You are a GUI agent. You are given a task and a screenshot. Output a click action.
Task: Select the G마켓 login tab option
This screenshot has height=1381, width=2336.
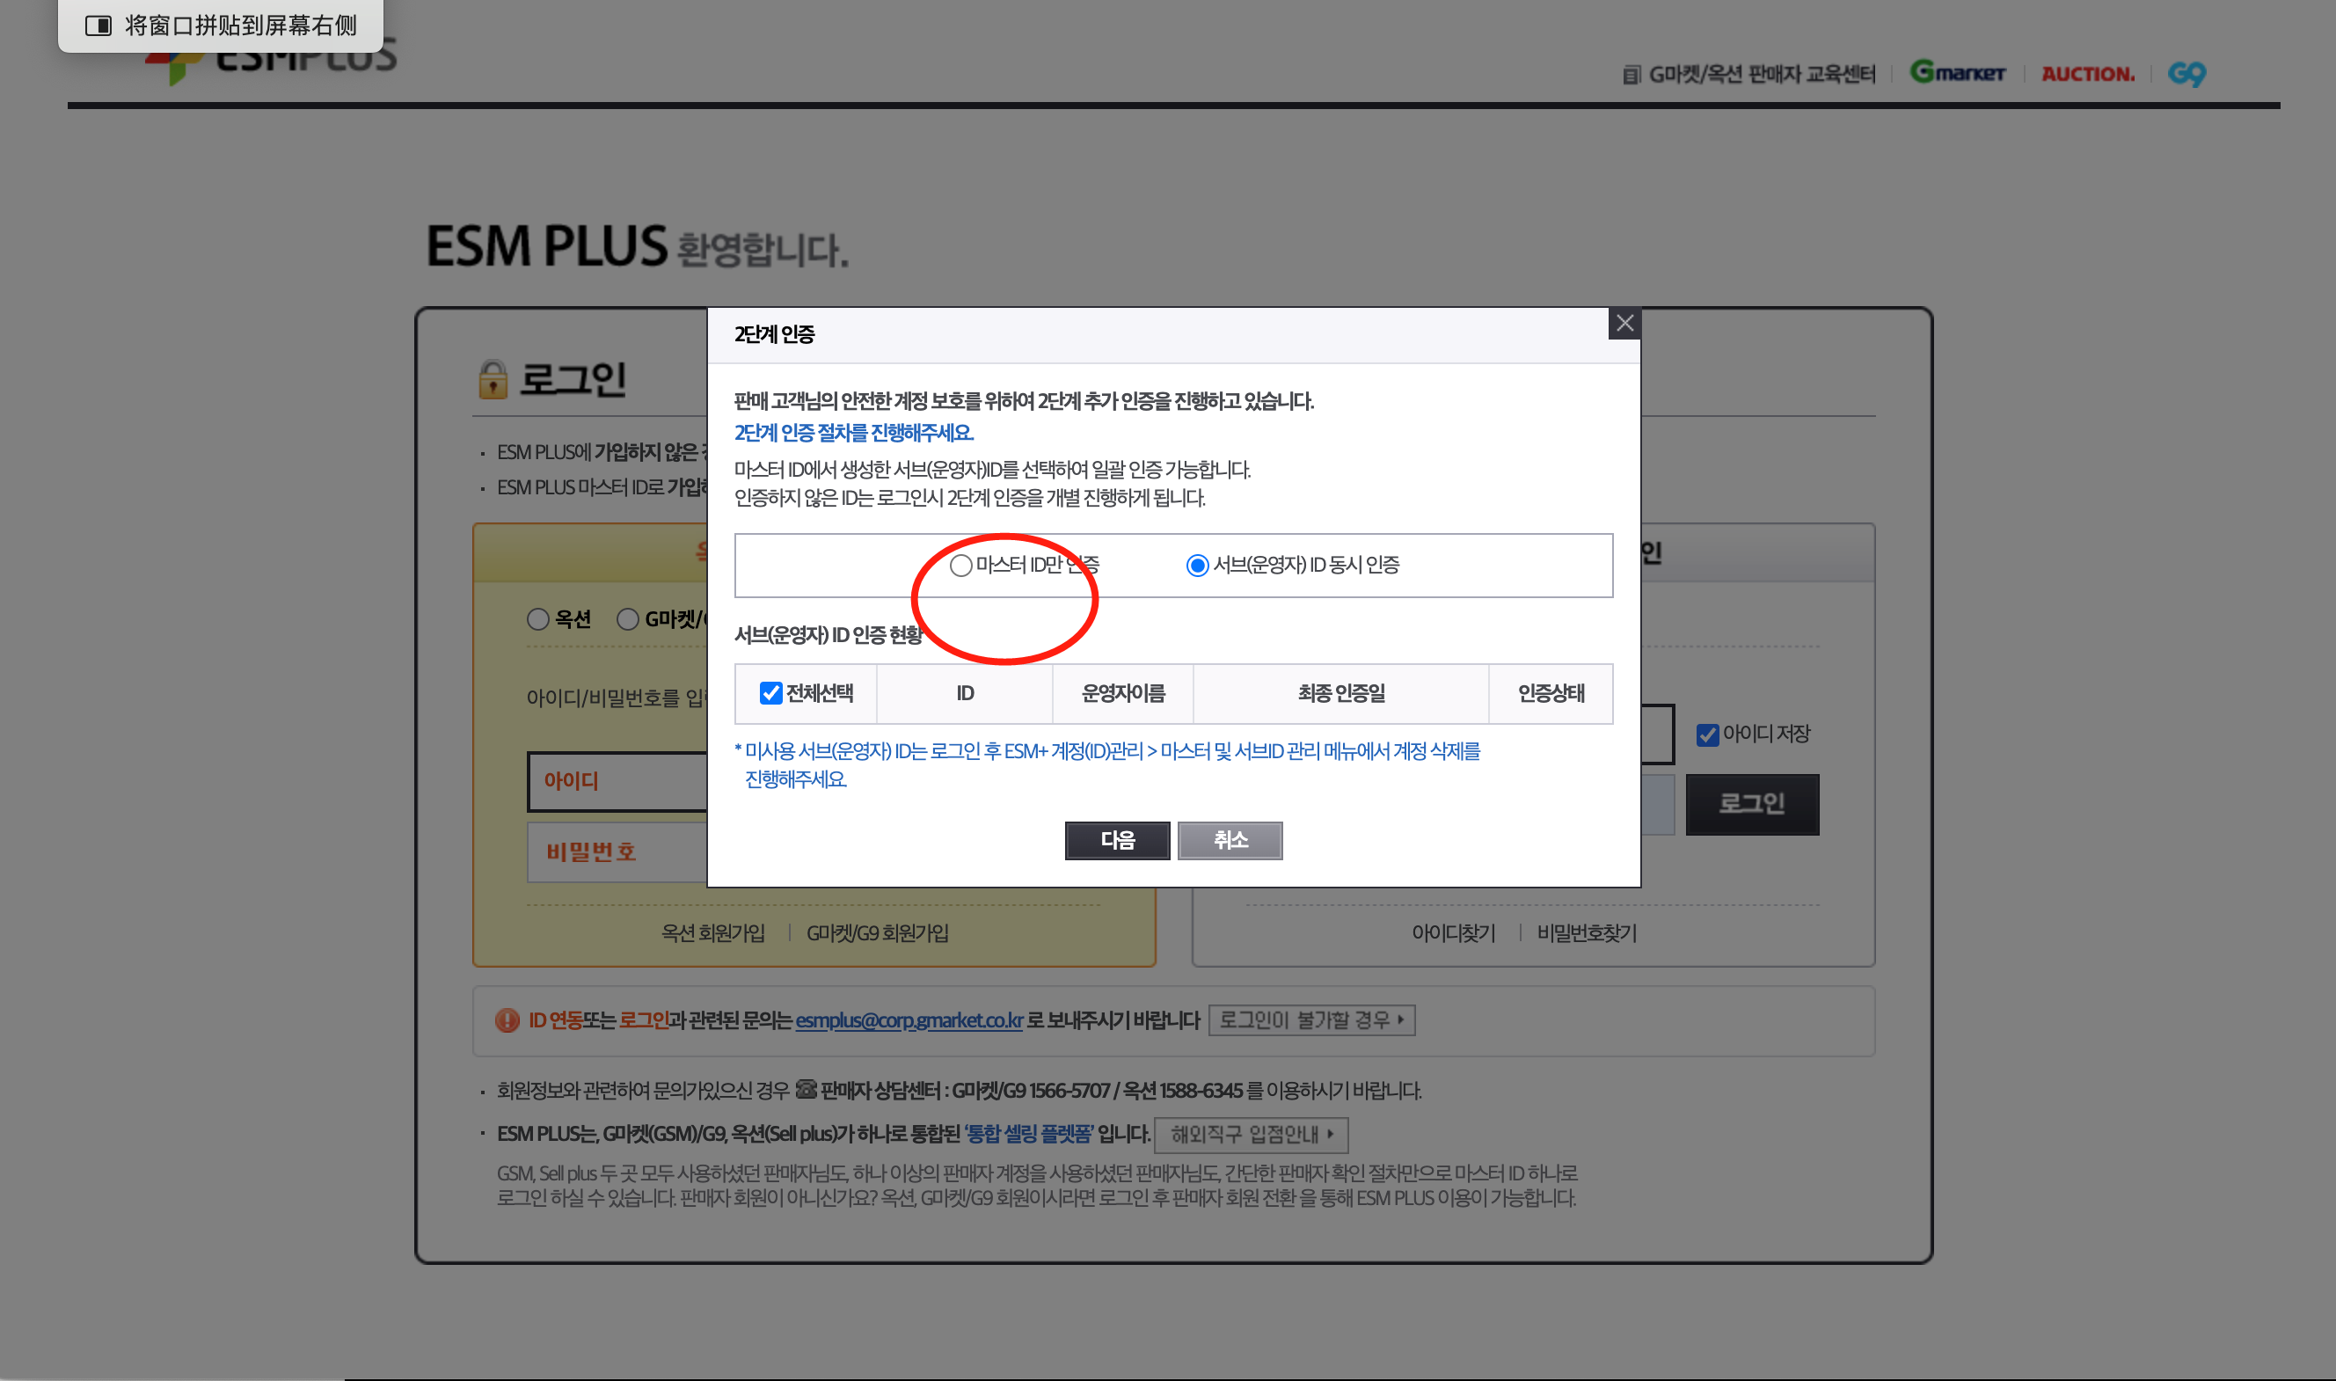[628, 619]
